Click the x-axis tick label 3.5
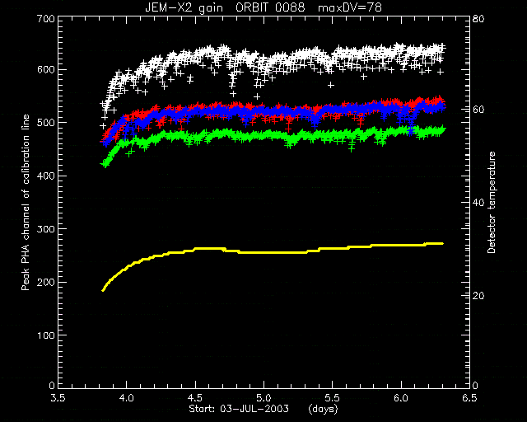Viewport: 527px width, 422px height. point(58,398)
